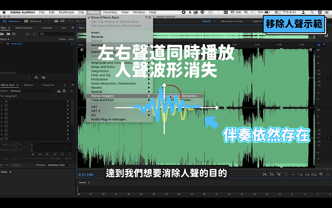Open Effects Rack panel hamburger menu
Image resolution: width=332 pixels, height=208 pixels.
coord(18,85)
